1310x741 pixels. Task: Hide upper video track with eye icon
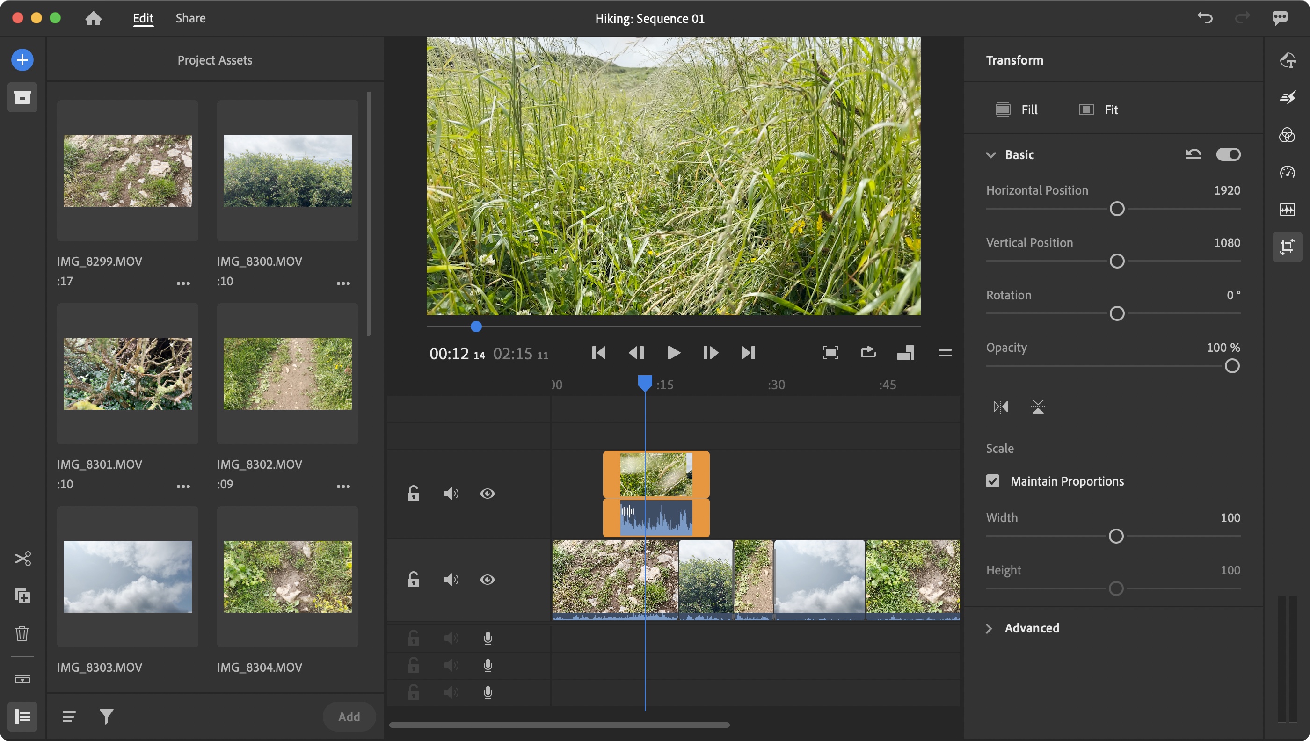pos(487,493)
